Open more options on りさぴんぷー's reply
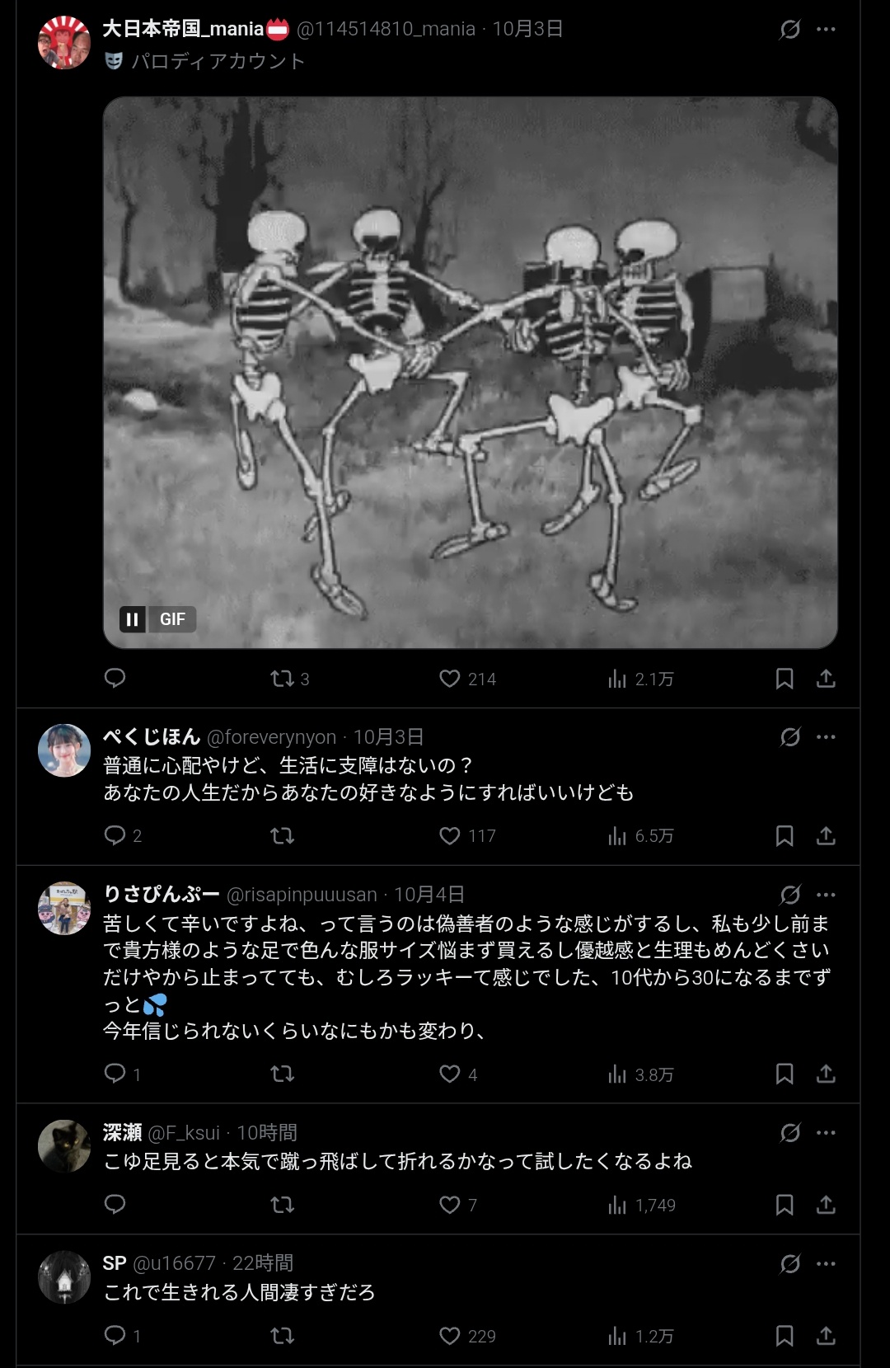The image size is (890, 1368). tap(826, 895)
